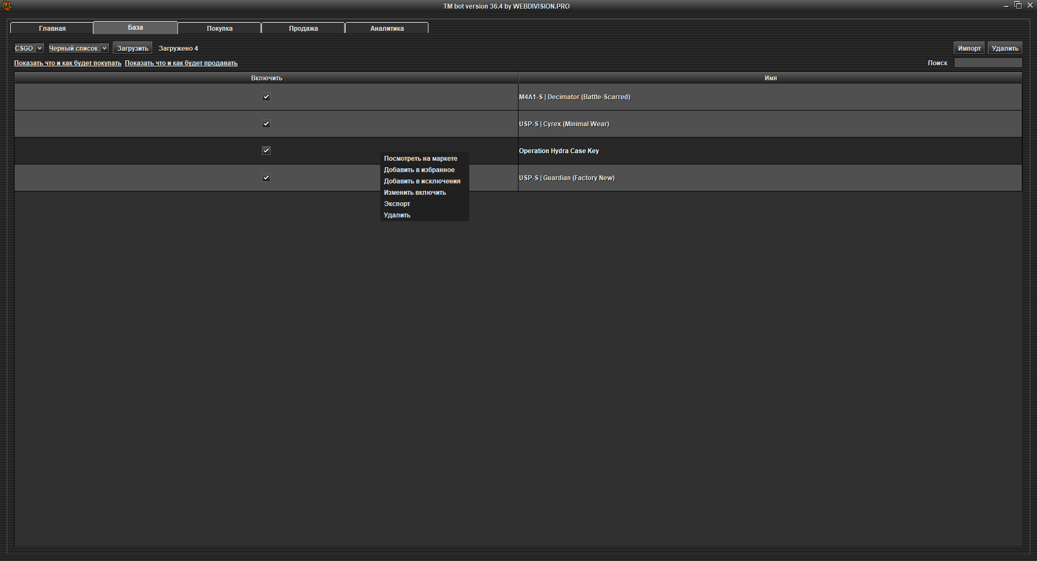The width and height of the screenshot is (1037, 561).
Task: Click the TM bot app icon in title bar
Action: pyautogui.click(x=6, y=6)
